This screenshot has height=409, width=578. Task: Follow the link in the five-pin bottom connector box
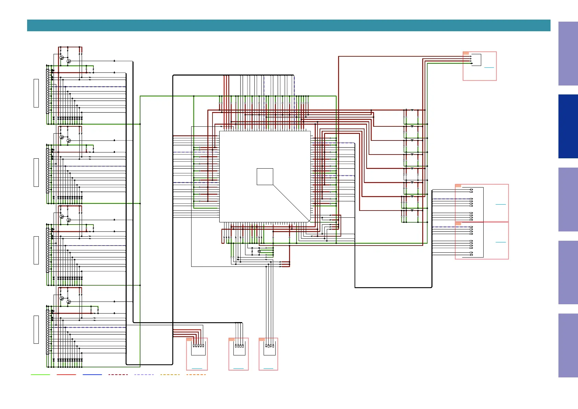click(x=197, y=368)
